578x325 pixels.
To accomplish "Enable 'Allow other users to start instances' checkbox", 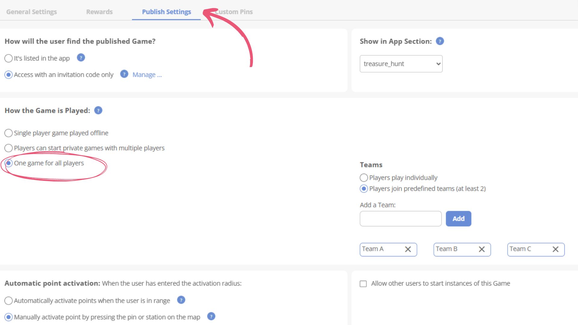I will (x=363, y=284).
